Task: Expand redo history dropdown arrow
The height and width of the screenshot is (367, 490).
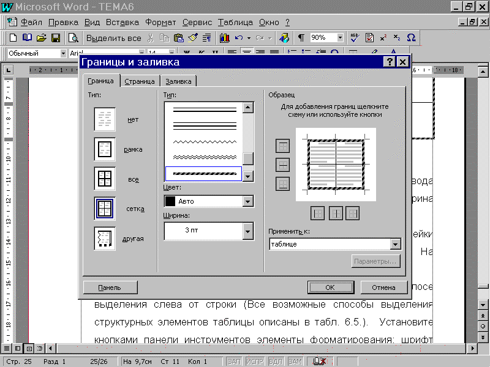Action: (269, 38)
